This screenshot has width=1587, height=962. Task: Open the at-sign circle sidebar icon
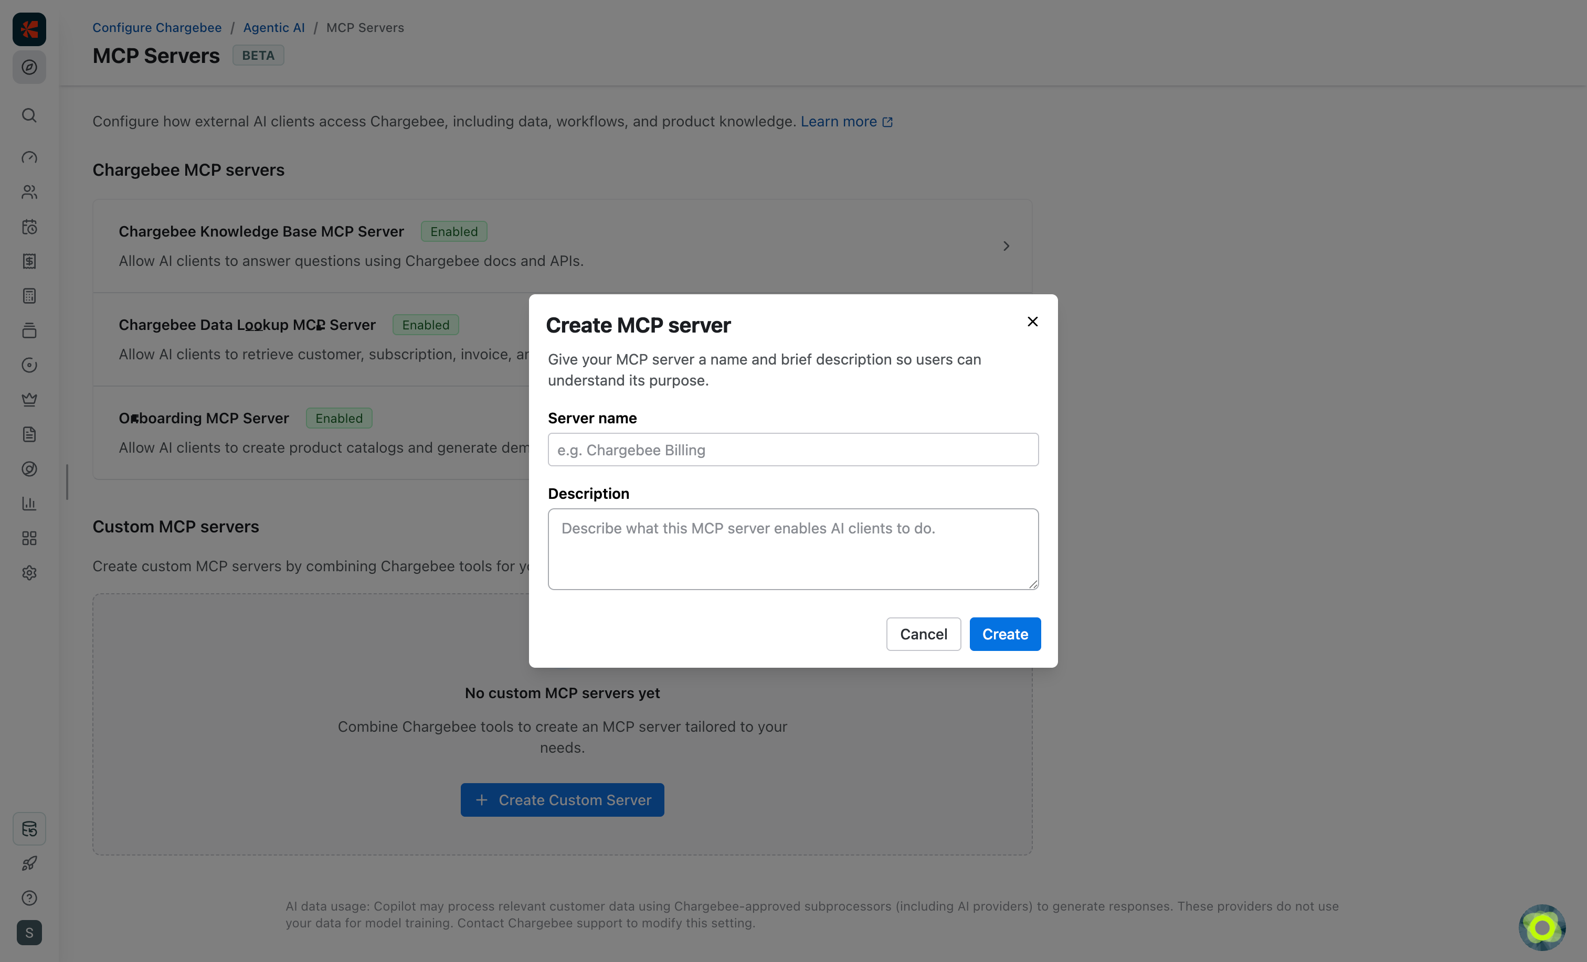[x=29, y=469]
